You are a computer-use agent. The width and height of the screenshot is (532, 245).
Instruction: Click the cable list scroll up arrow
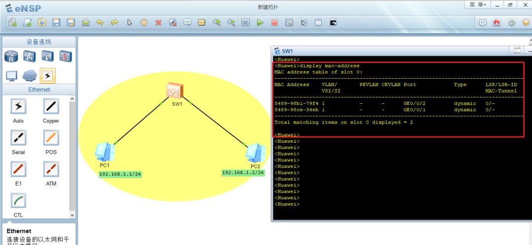[72, 98]
